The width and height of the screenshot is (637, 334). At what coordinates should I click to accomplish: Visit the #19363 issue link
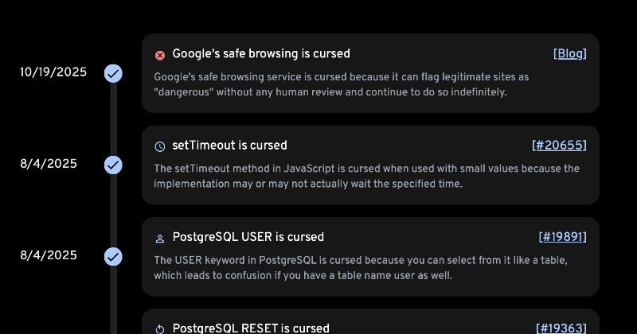point(561,328)
